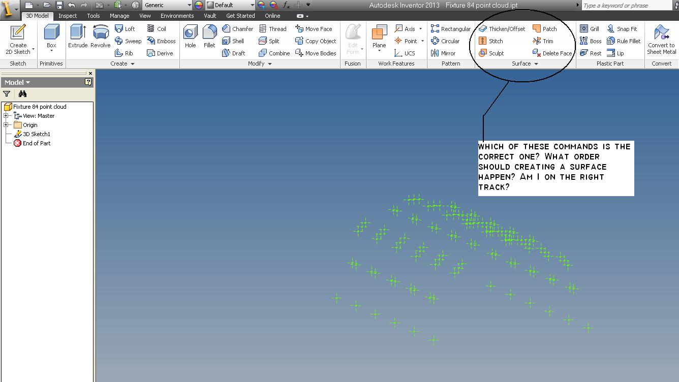Image resolution: width=679 pixels, height=382 pixels.
Task: Close the Model browser panel
Action: tap(90, 74)
